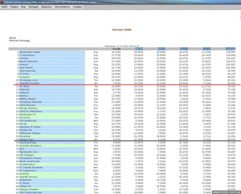The width and height of the screenshot is (241, 194).
Task: Sort by the 09/10 column header
Action: [x=162, y=49]
